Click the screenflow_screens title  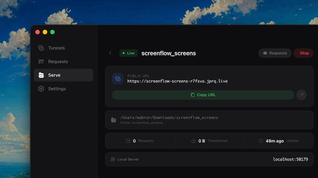pos(169,53)
